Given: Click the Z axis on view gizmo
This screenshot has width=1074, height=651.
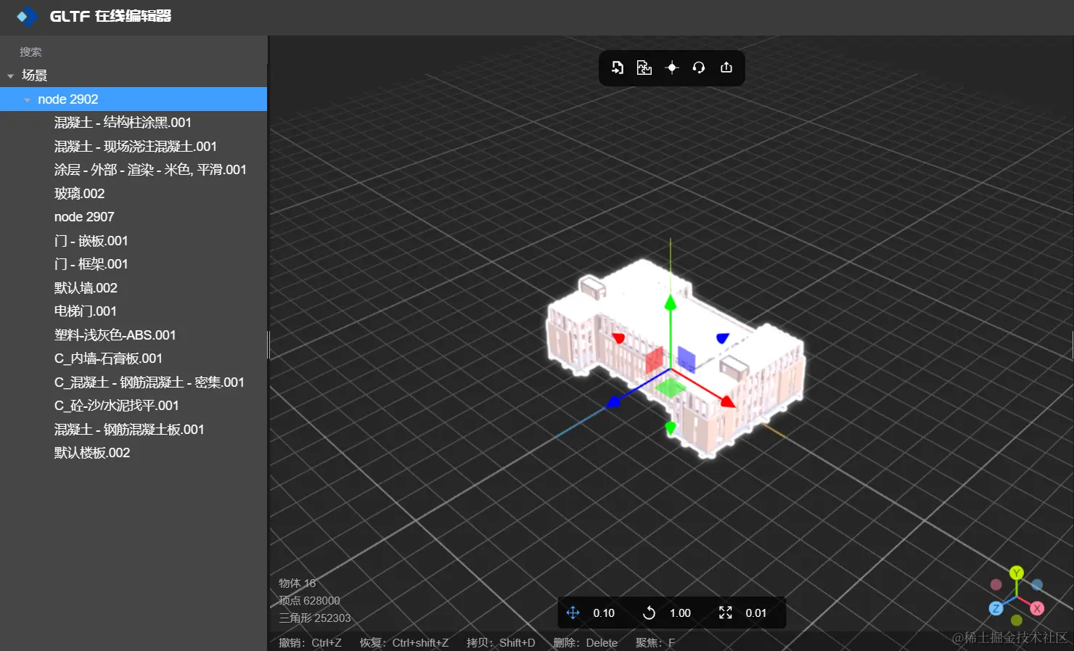Looking at the screenshot, I should click(996, 608).
